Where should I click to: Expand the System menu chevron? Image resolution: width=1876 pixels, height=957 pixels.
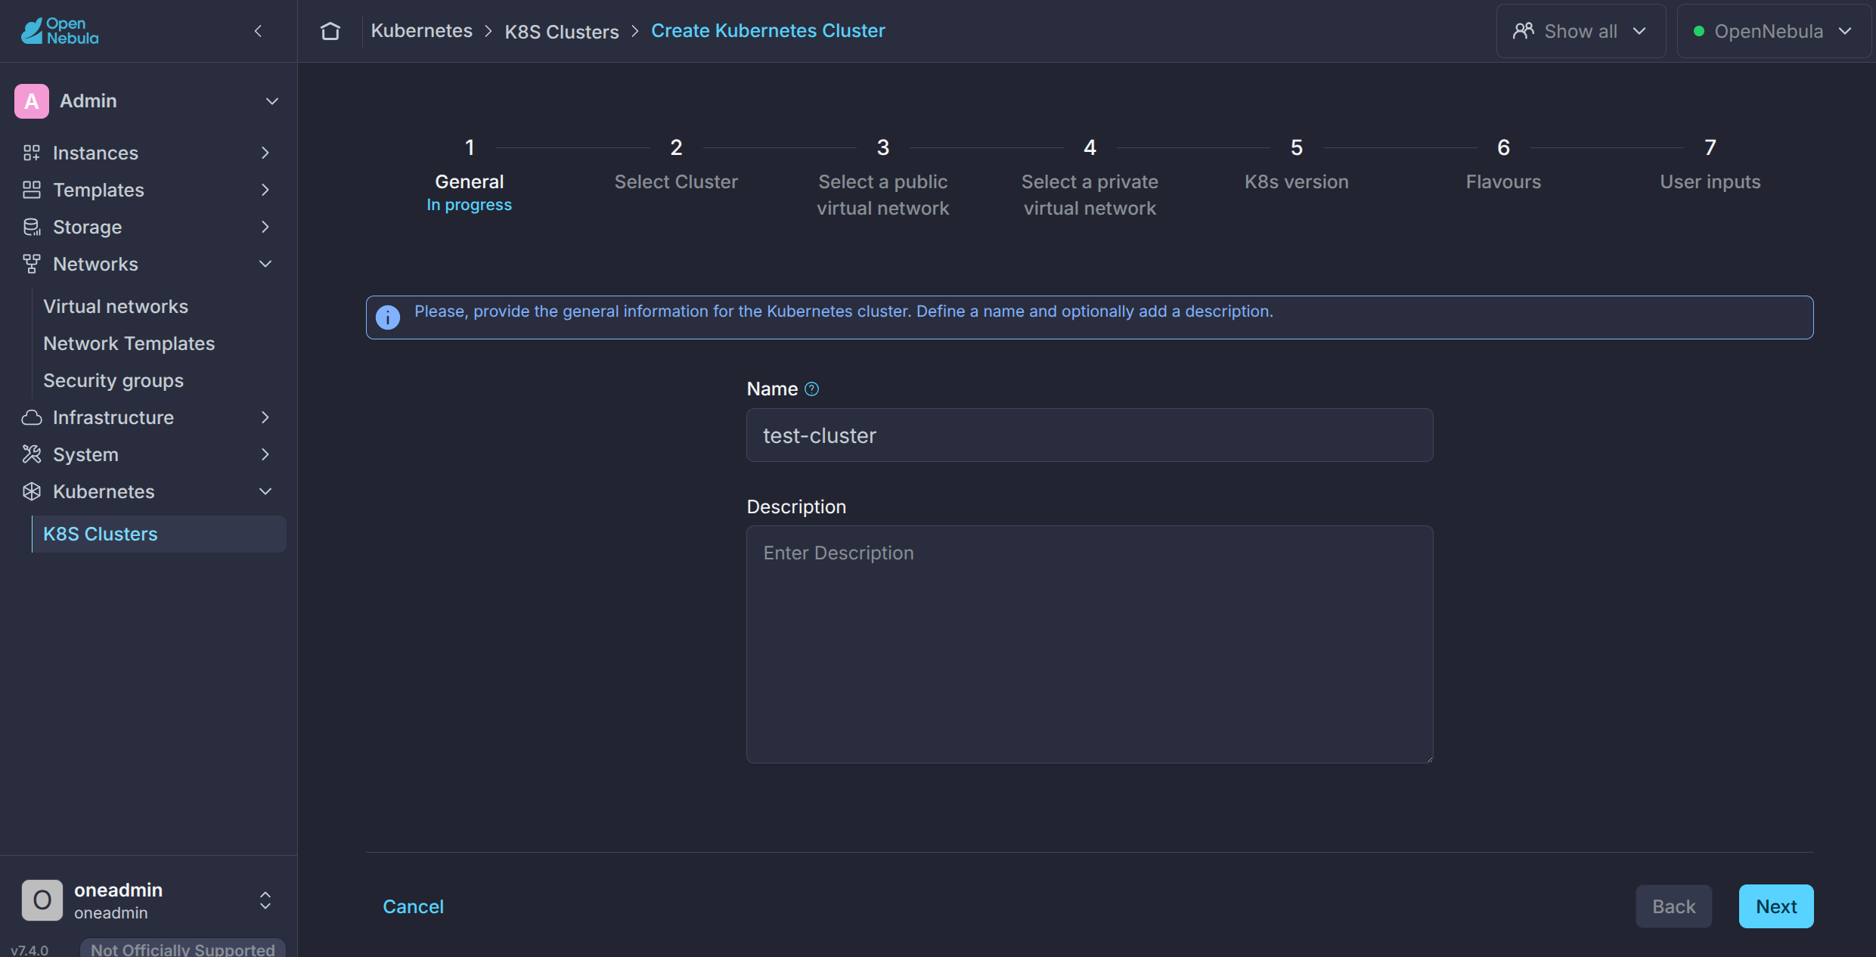[265, 454]
